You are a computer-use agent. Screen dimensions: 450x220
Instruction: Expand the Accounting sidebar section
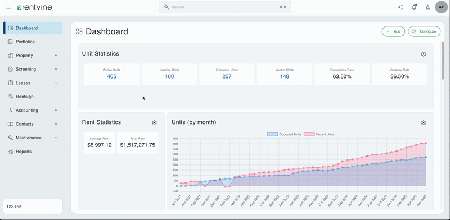pyautogui.click(x=33, y=111)
